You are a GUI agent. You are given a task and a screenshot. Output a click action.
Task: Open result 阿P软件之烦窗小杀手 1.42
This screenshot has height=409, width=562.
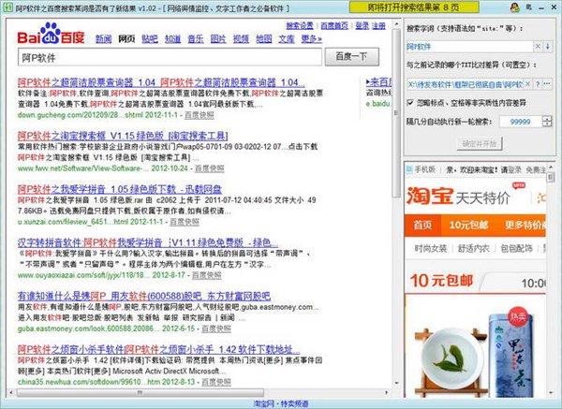(159, 349)
